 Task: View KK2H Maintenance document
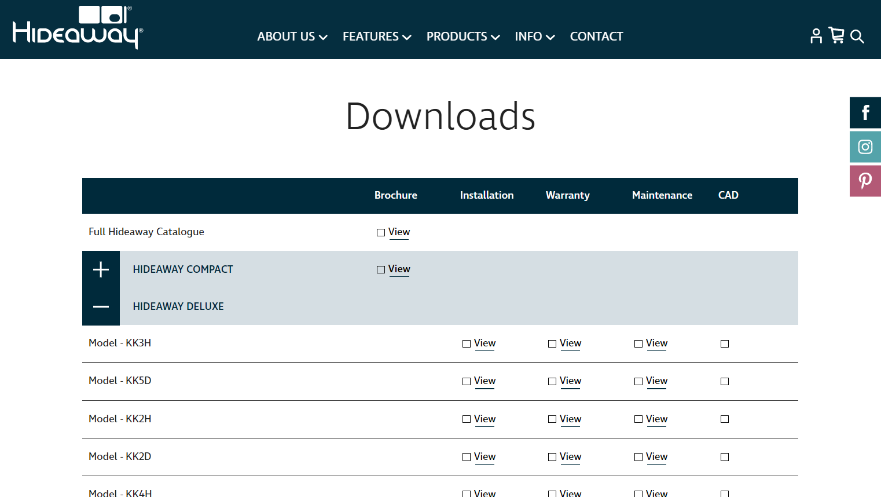tap(651, 419)
